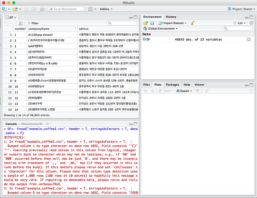Viewport: 257px width, 198px height.
Task: Click the Print icon in the main toolbar
Action: (42, 9)
